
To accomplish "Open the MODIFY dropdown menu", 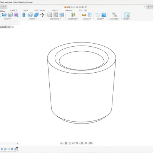I will pyautogui.click(x=33, y=19).
